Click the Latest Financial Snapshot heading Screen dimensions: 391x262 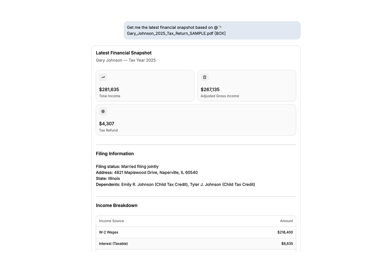click(124, 53)
